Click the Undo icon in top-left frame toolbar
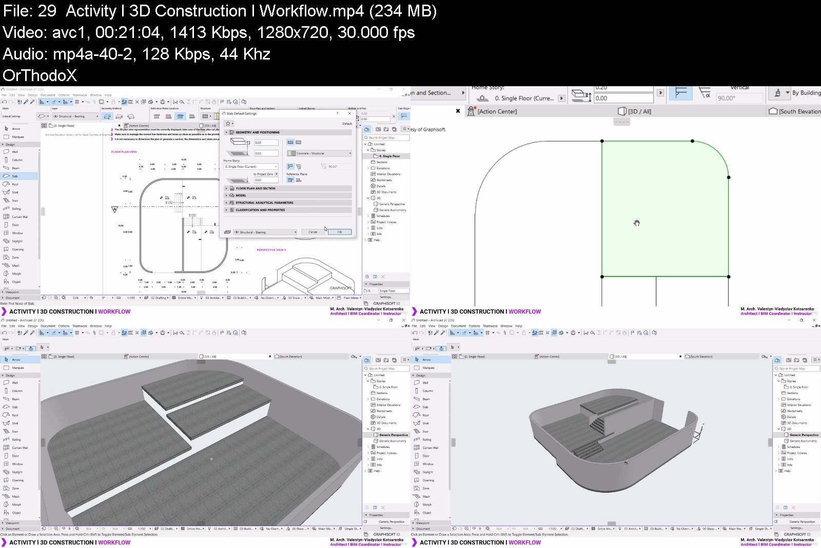This screenshot has height=548, width=821. coord(4,102)
